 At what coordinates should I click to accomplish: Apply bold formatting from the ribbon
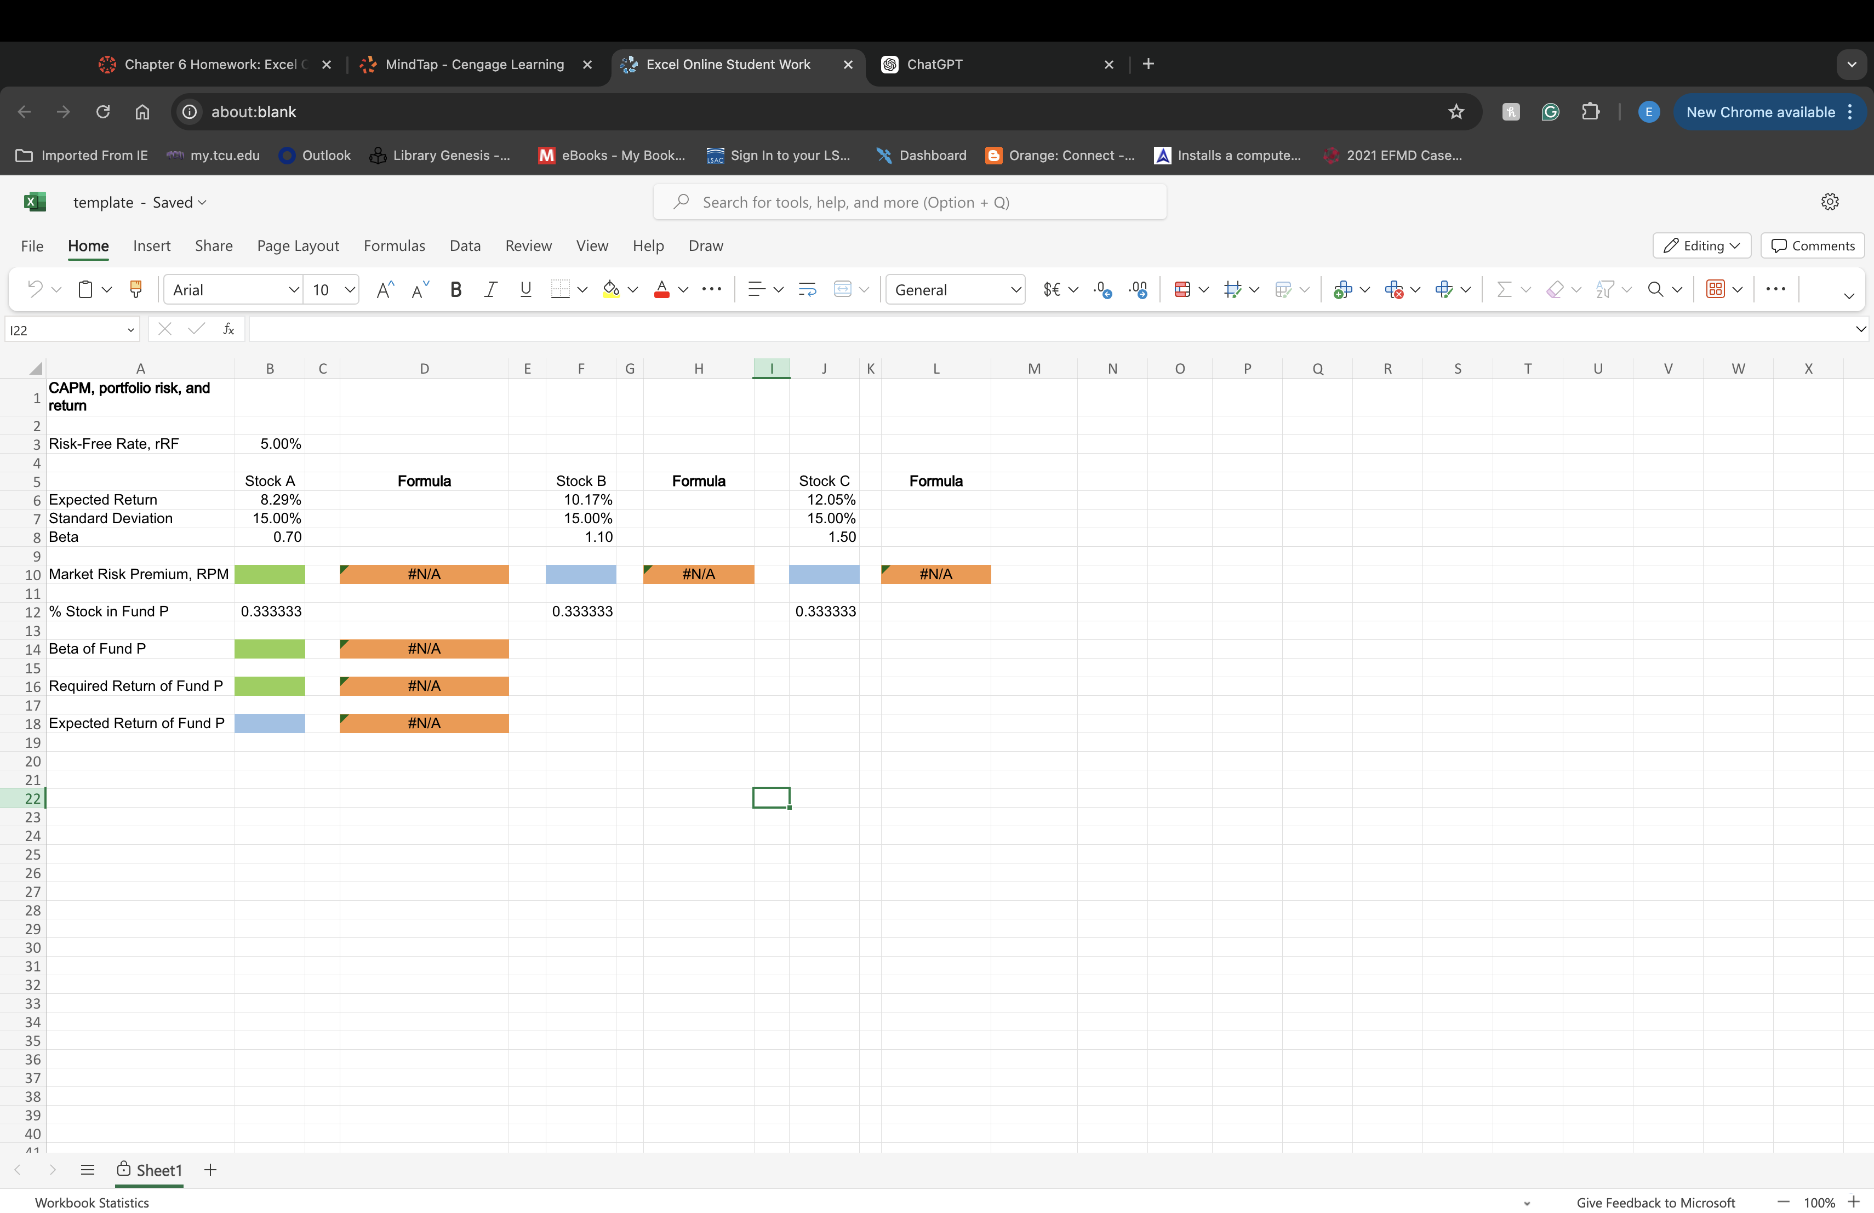point(456,289)
